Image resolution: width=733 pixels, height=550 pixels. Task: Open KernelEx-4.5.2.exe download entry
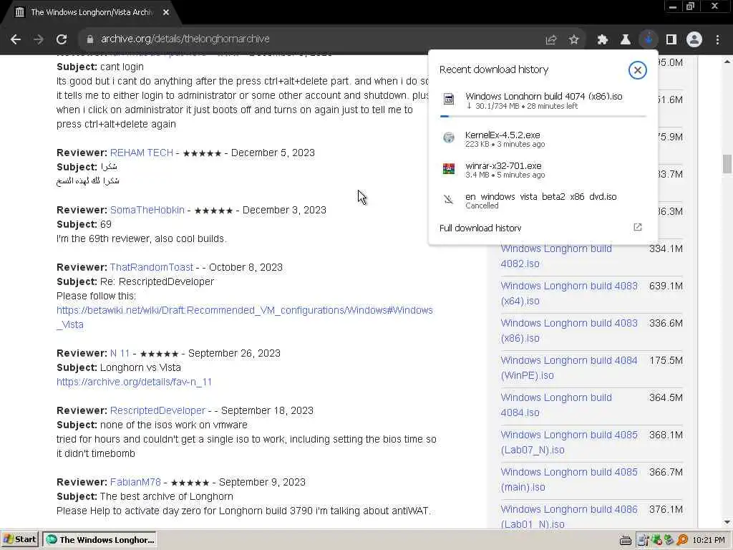click(543, 139)
